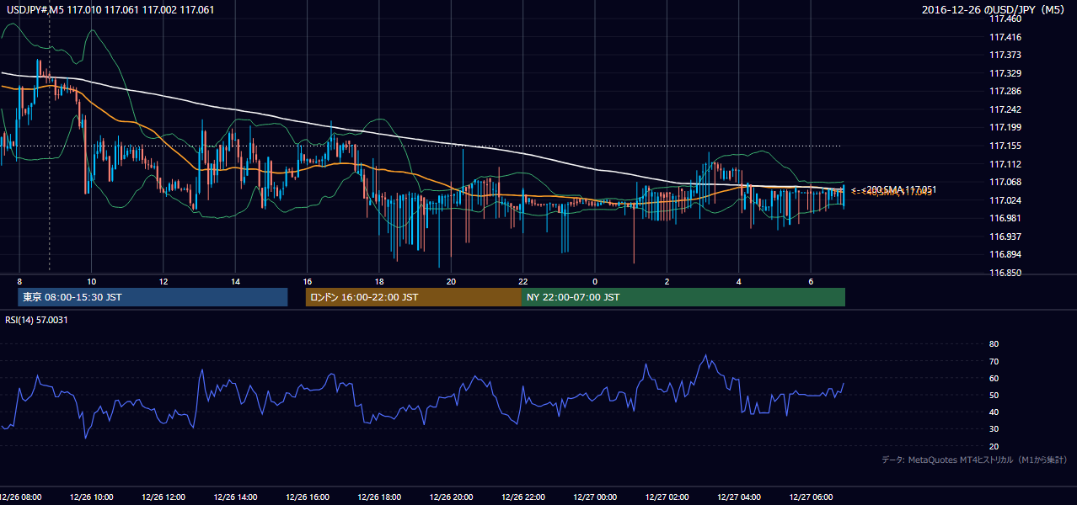The image size is (1077, 505).
Task: Click the RSI level 40 label
Action: click(x=994, y=412)
